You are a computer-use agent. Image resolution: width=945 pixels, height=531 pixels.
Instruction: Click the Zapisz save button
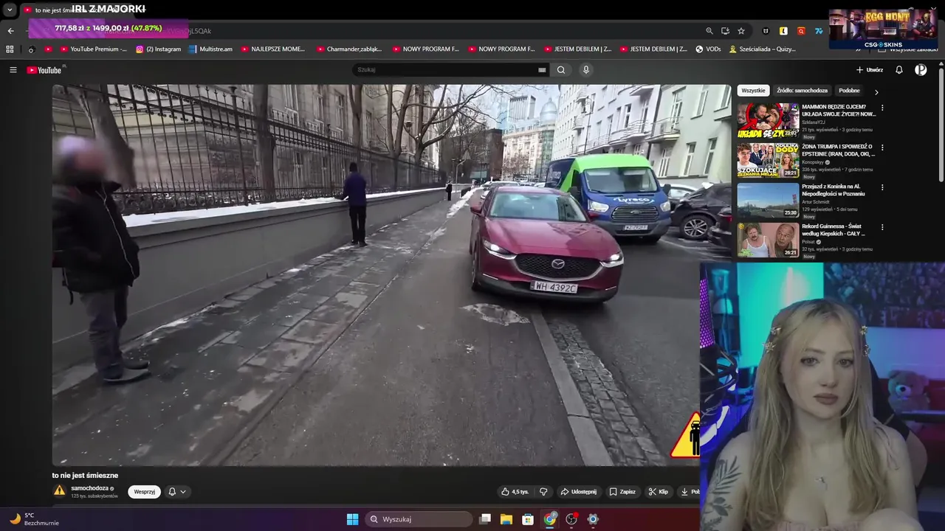pyautogui.click(x=622, y=492)
